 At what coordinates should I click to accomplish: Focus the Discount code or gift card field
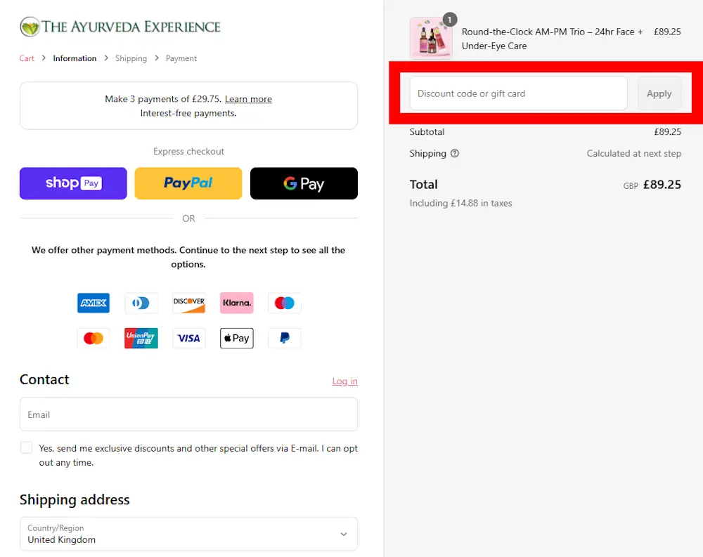click(x=518, y=93)
